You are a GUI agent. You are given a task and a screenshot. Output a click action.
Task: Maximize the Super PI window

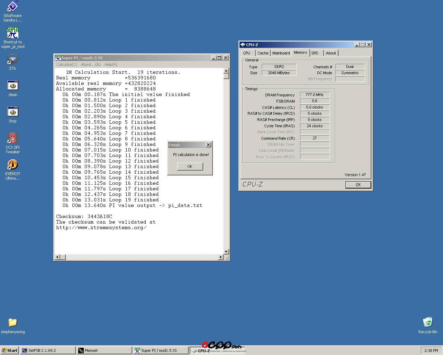point(219,58)
